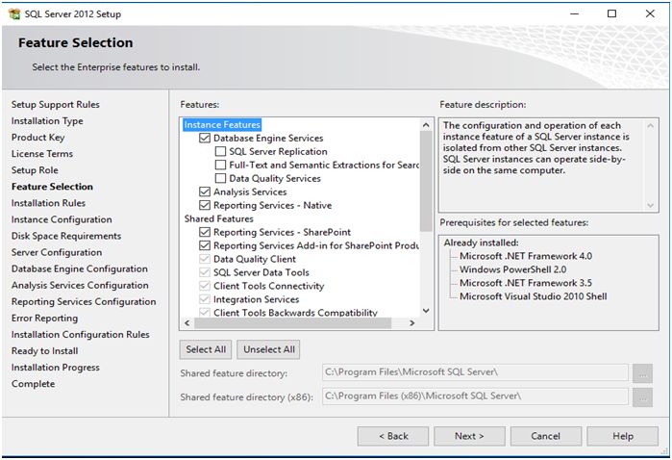This screenshot has height=460, width=672.
Task: Select Installation Rules step
Action: [x=48, y=203]
